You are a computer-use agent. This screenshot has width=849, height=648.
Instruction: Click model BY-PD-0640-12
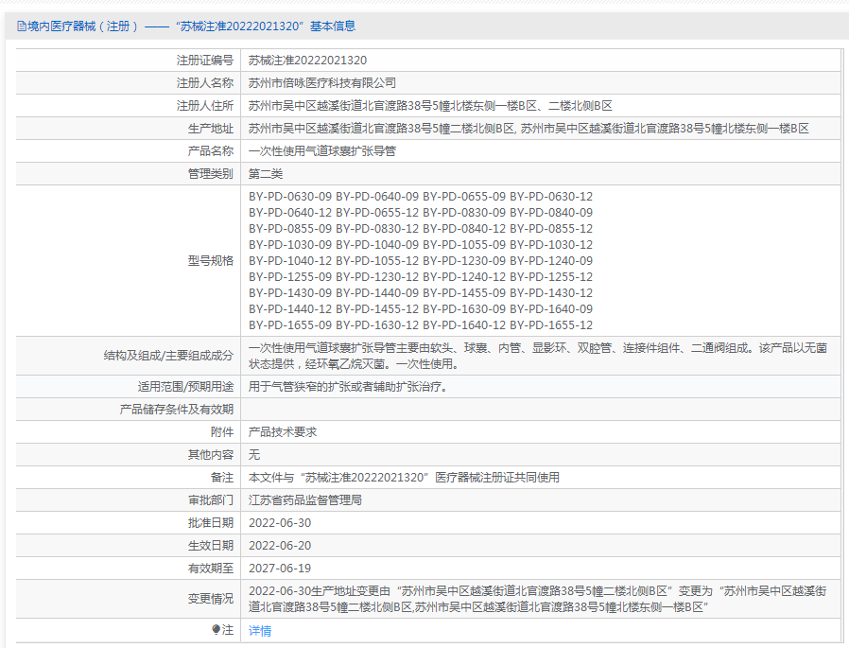pyautogui.click(x=290, y=213)
